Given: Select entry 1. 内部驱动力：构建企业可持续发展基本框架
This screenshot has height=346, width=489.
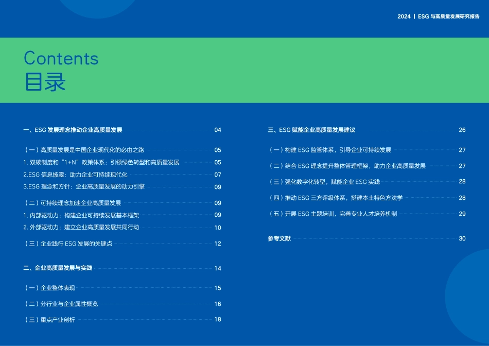Looking at the screenshot, I should coord(81,215).
